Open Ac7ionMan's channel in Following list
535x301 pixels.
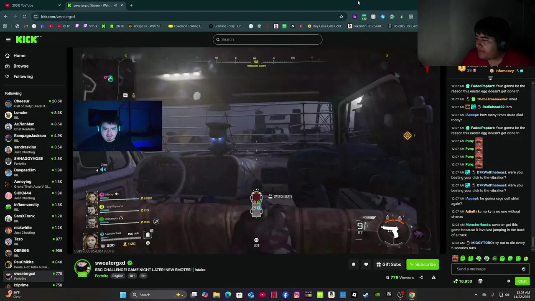(33, 126)
